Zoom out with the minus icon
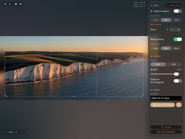This screenshot has height=139, width=185. (6, 132)
